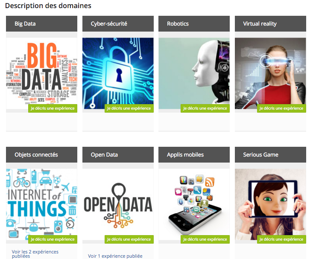Describe an experience for Virtual reality
313x259 pixels.
coord(281,108)
